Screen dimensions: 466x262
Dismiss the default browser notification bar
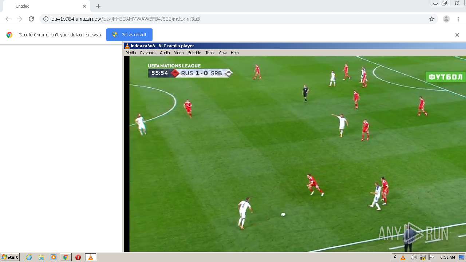[457, 35]
